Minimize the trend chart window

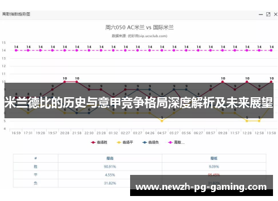261,14
